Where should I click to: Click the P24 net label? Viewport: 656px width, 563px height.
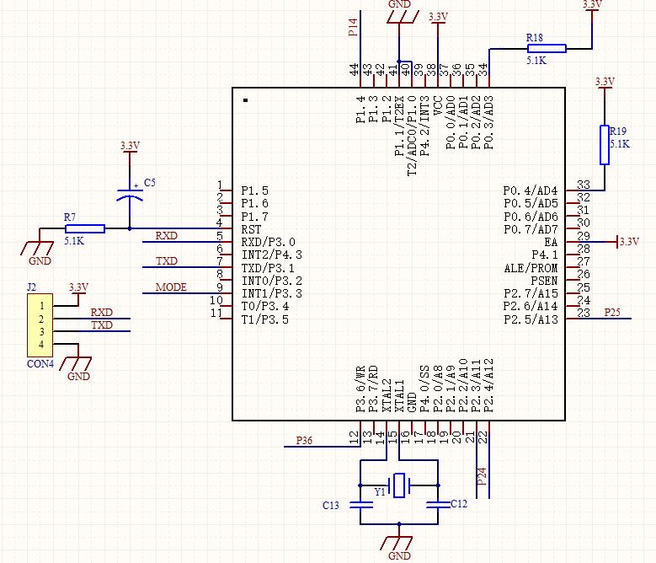point(482,476)
